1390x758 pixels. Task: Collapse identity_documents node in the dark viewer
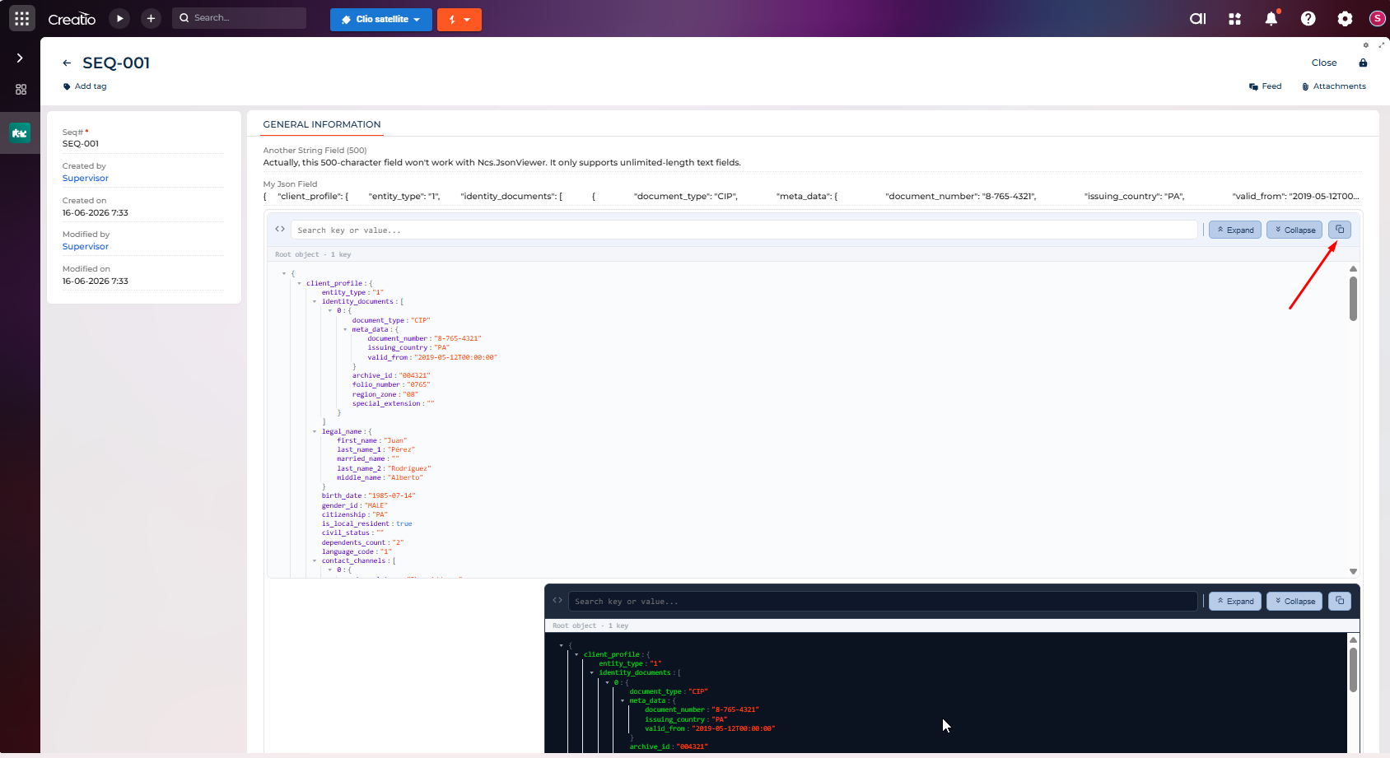point(592,672)
